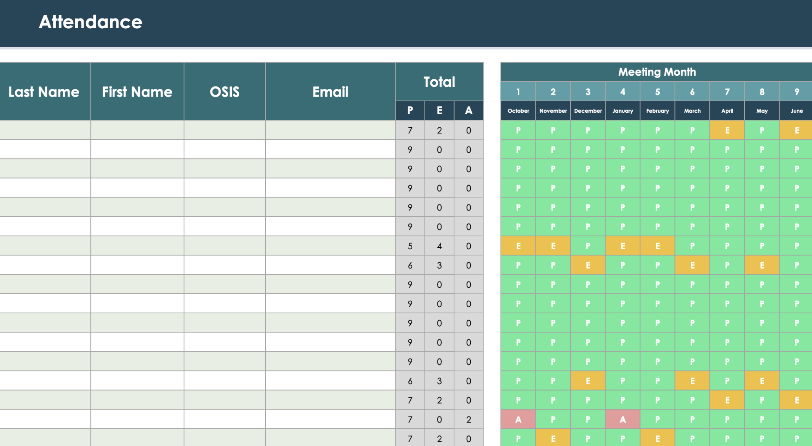The width and height of the screenshot is (812, 446).
Task: Select the Email column header
Action: [x=331, y=91]
